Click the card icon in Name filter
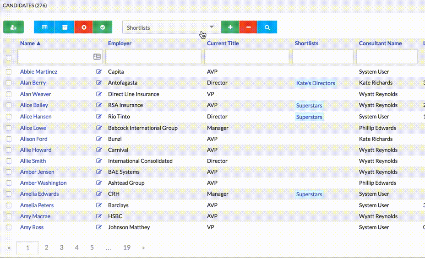The width and height of the screenshot is (425, 258). [x=97, y=57]
